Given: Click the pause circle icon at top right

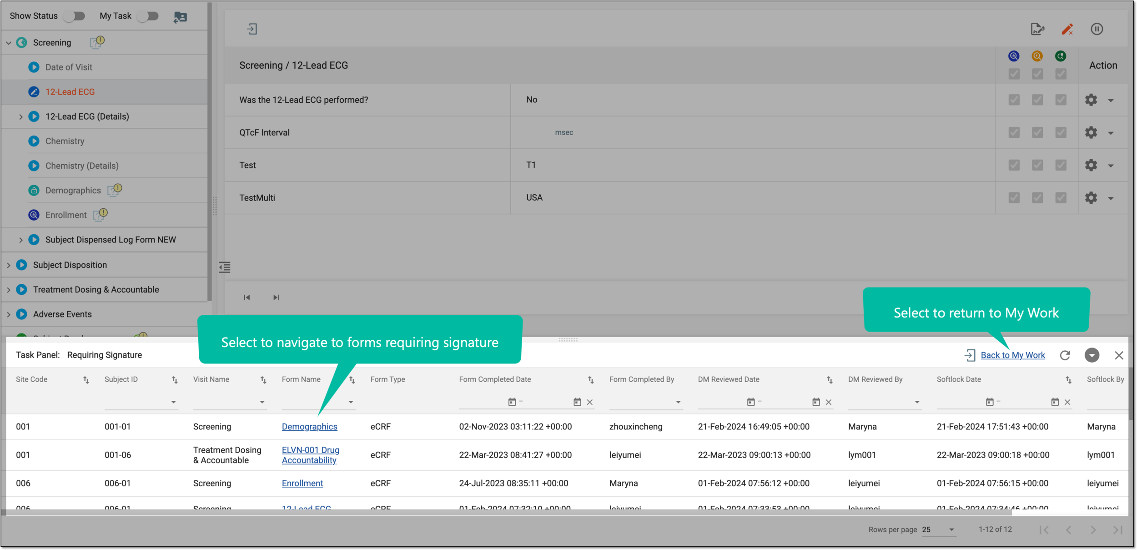Looking at the screenshot, I should coord(1097,29).
